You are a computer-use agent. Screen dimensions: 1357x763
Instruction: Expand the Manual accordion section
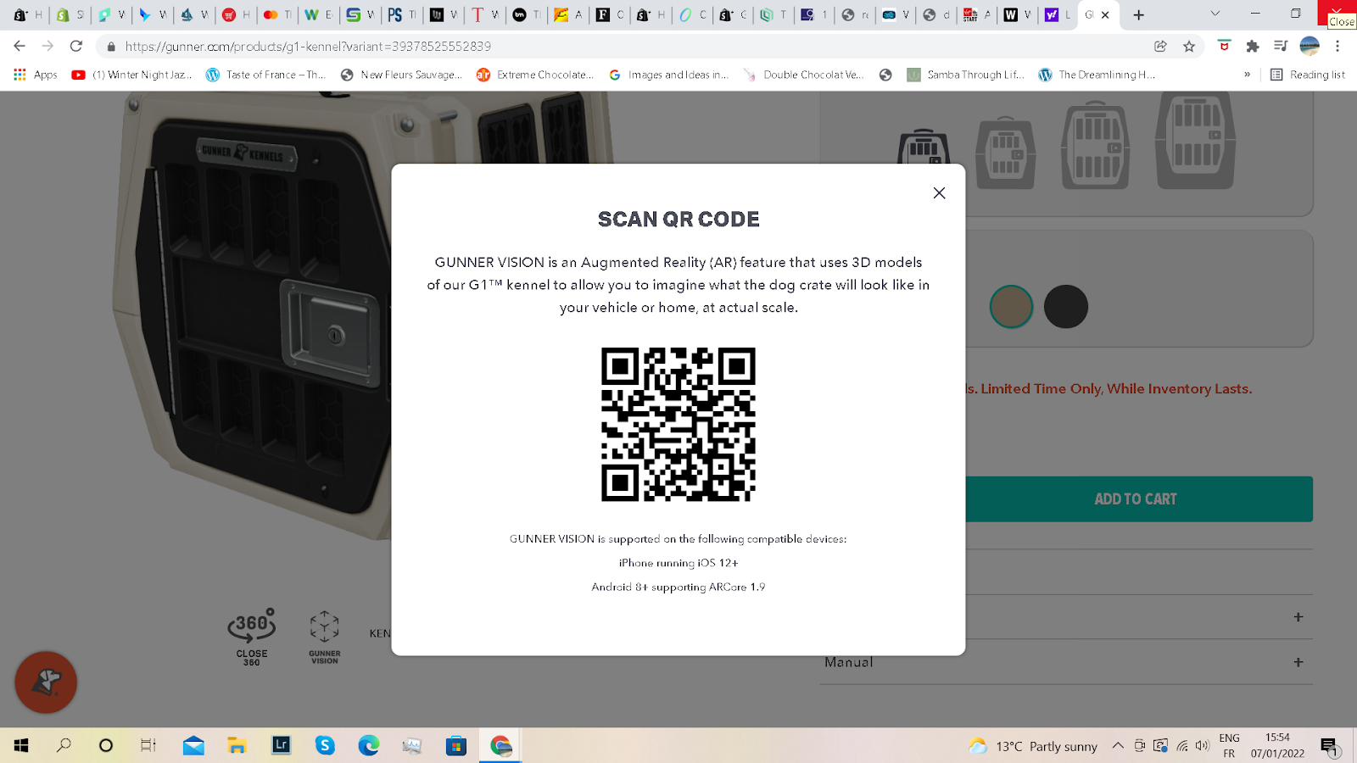[1066, 662]
